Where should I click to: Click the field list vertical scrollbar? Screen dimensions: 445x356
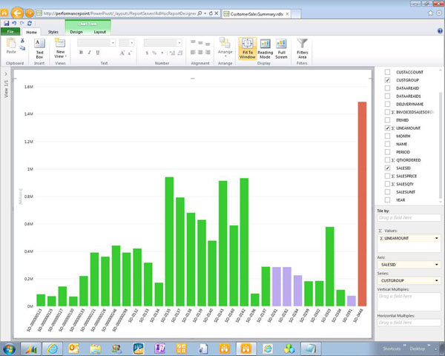coord(441,145)
